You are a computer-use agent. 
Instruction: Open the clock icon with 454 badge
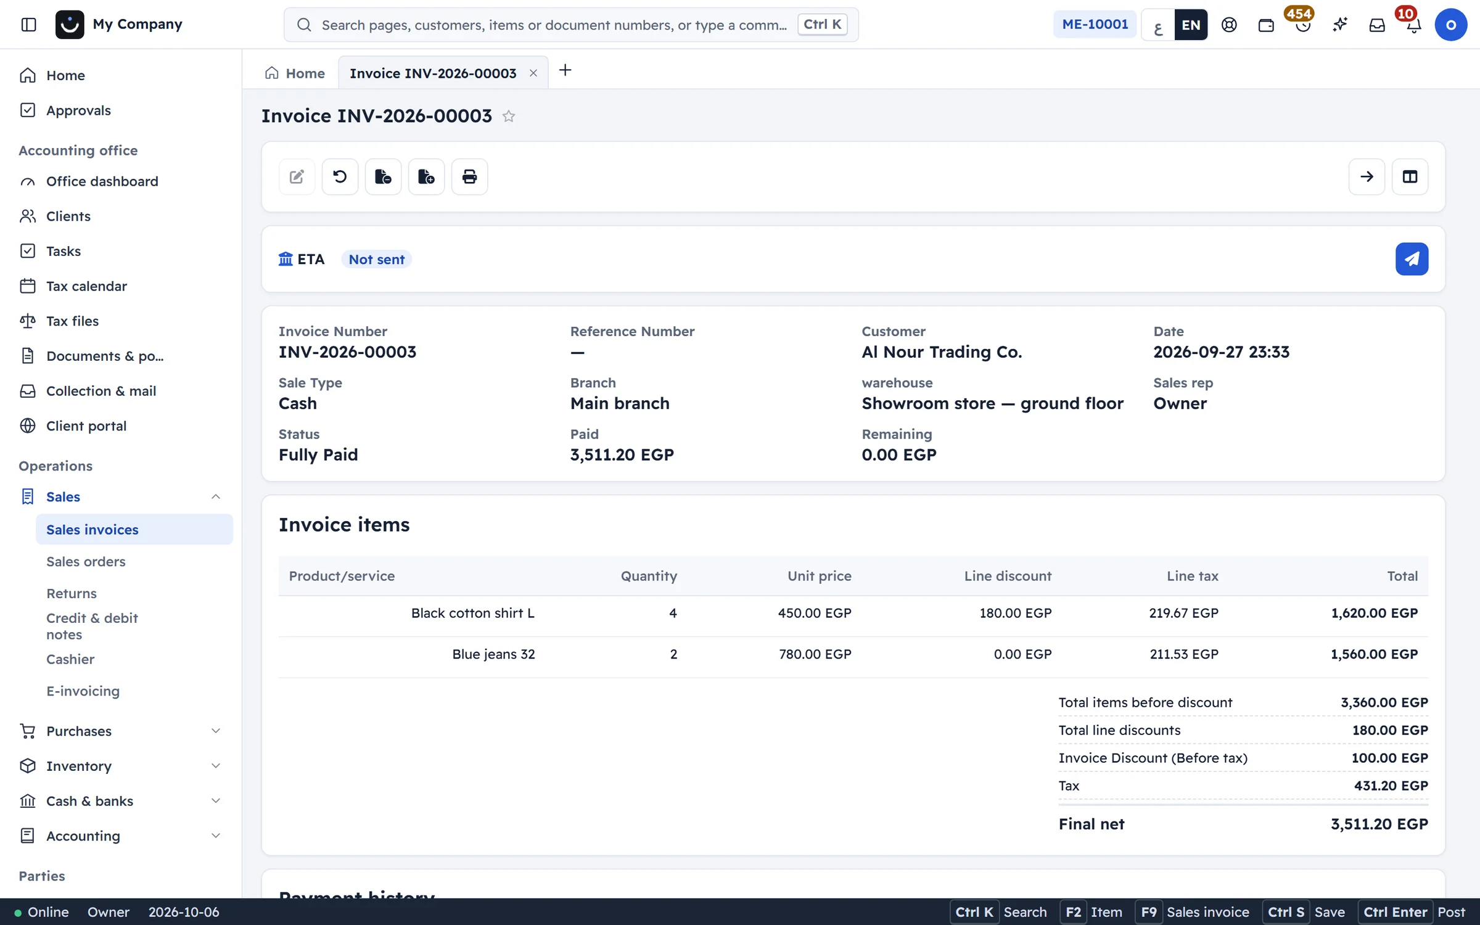point(1302,25)
